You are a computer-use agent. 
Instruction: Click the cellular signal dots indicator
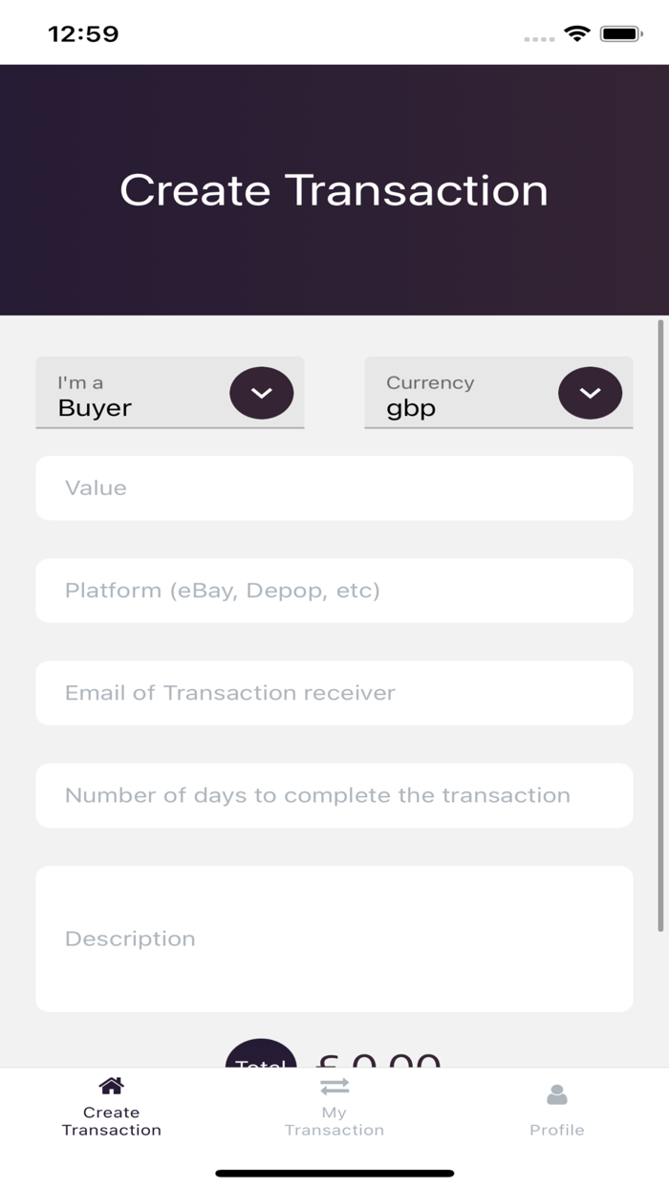pos(539,39)
